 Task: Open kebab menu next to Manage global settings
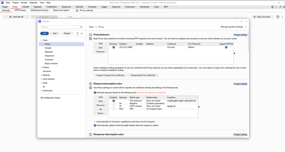[x=245, y=27]
